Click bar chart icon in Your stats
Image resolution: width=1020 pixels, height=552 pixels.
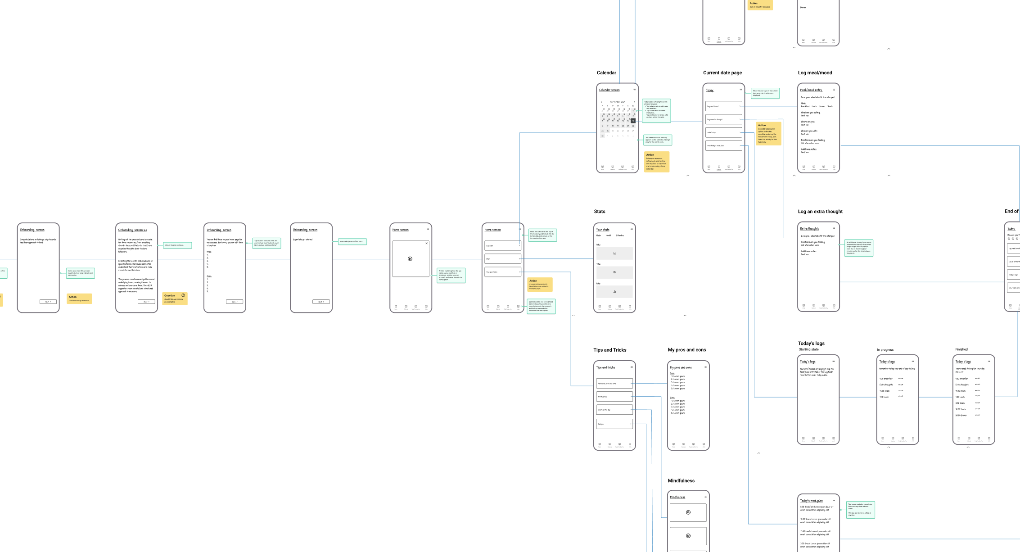614,292
